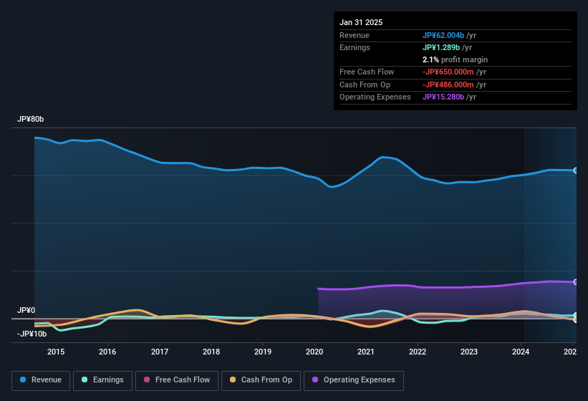Image resolution: width=588 pixels, height=401 pixels.
Task: Click the 2018 x-axis label
Action: 211,352
